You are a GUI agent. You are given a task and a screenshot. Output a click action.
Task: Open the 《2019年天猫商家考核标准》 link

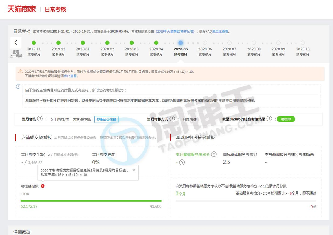pyautogui.click(x=175, y=31)
